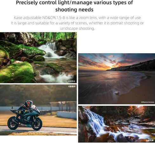Click the credit watermark on motorcycle photo
Viewport: 155px width, 143px height.
click(x=72, y=87)
